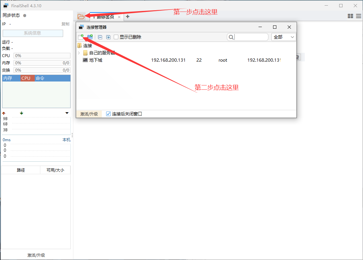
Task: Click 激活/升级 in connection manager
Action: [89, 114]
